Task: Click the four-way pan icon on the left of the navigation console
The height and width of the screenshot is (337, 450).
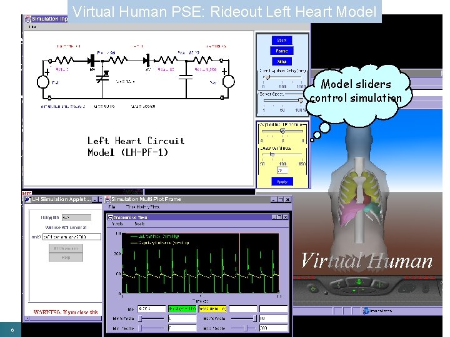Action: 313,288
